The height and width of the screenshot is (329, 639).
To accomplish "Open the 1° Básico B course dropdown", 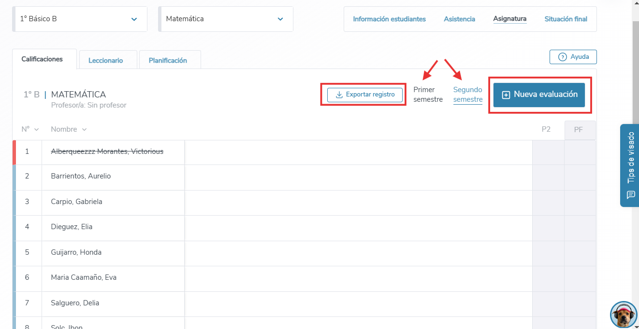I will (80, 19).
